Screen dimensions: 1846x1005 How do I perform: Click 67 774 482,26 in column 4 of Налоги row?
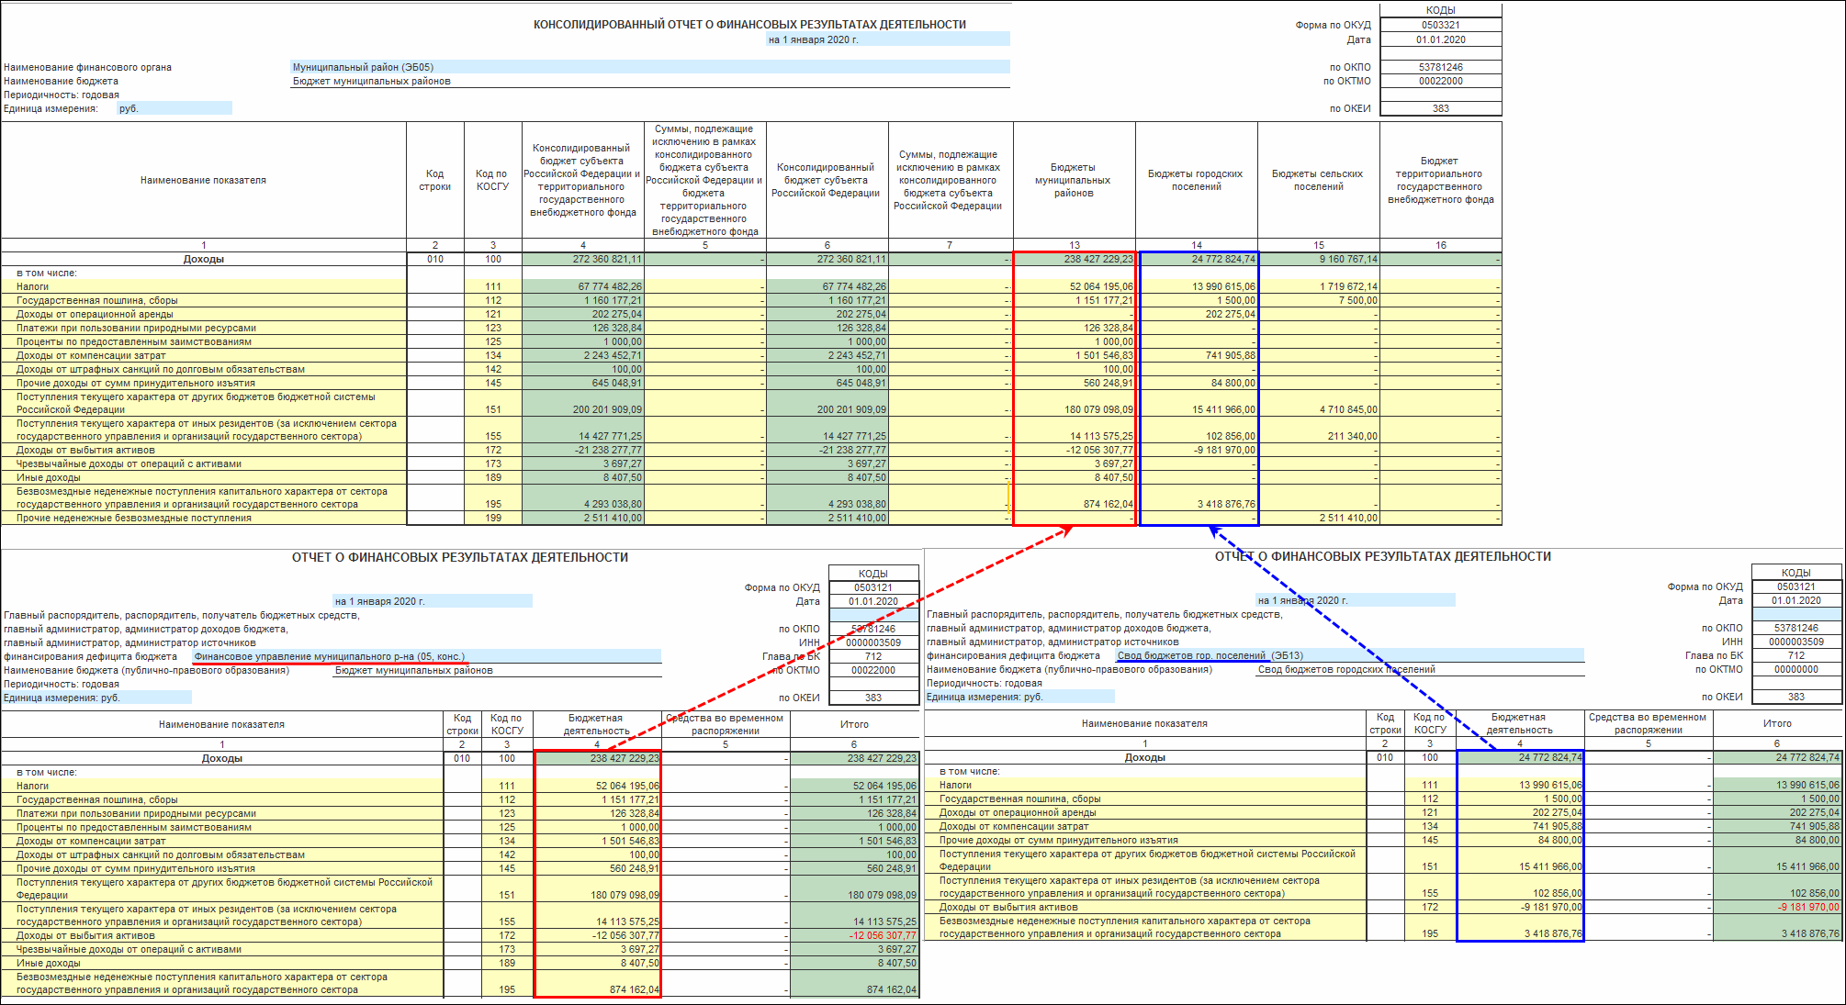click(583, 286)
